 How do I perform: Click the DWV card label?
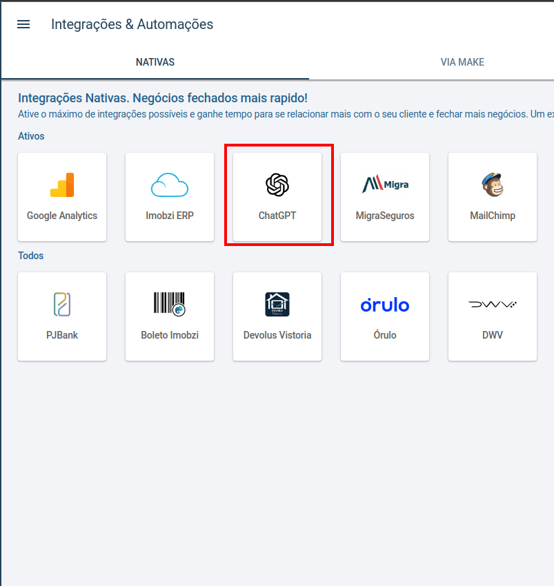(493, 335)
